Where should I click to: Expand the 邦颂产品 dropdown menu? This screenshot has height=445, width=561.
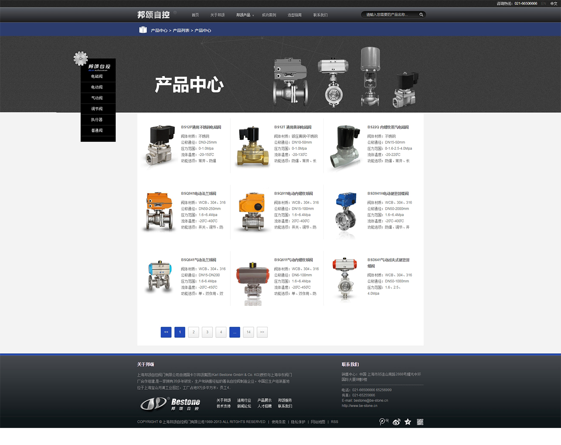244,15
